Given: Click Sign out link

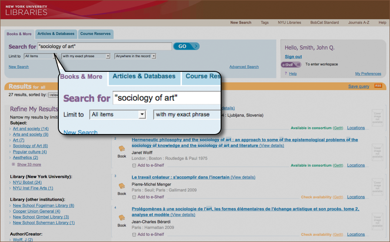Looking at the screenshot, I should click(293, 57).
